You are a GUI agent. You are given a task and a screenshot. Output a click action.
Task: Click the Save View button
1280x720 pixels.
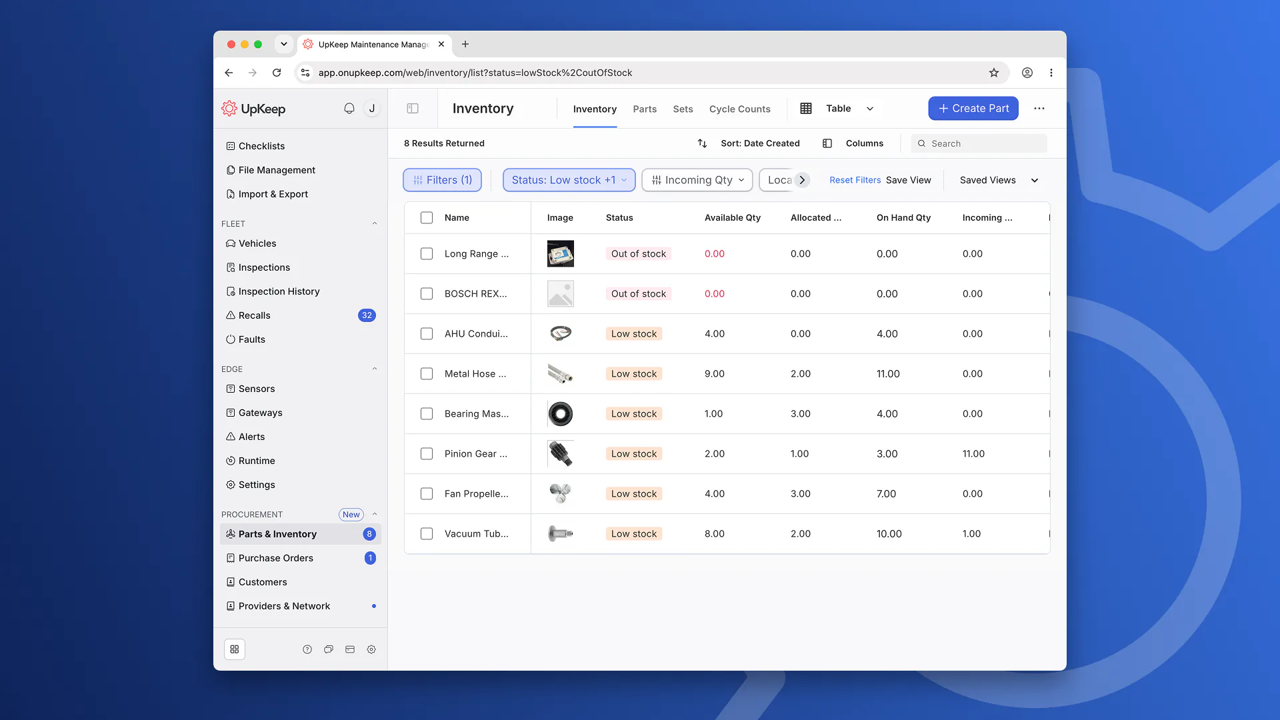click(908, 180)
